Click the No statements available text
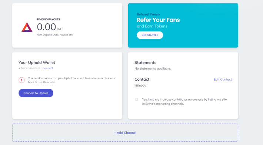This screenshot has width=263, height=145. (153, 68)
